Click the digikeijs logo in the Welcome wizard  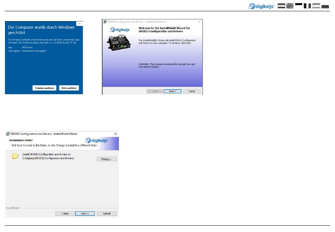120,30
